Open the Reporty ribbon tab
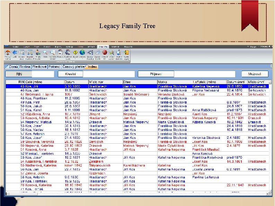 (x=58, y=47)
